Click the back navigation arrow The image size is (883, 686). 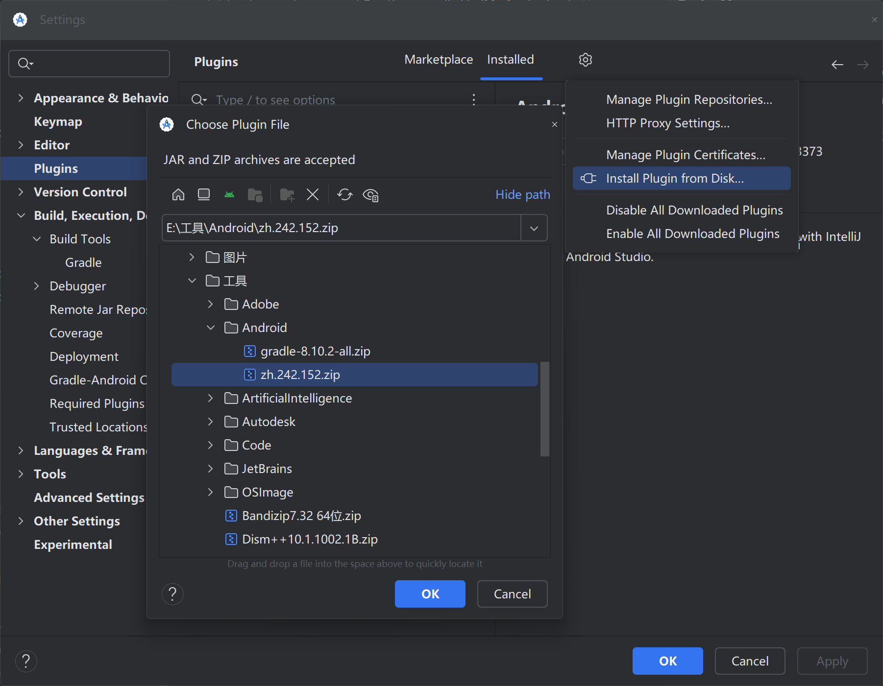837,65
